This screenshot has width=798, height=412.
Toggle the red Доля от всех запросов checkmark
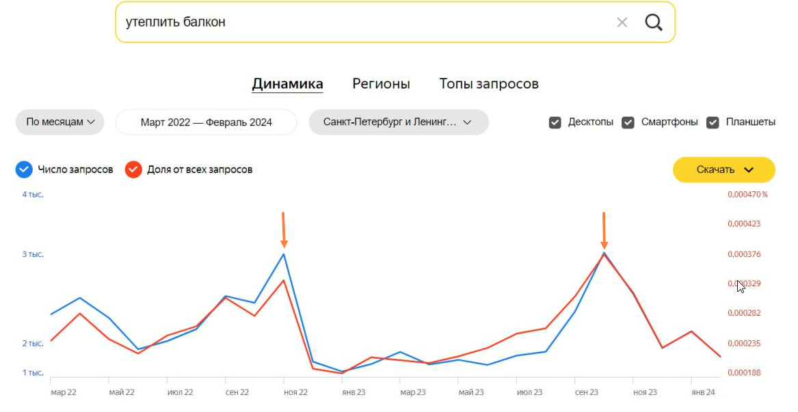pos(133,169)
